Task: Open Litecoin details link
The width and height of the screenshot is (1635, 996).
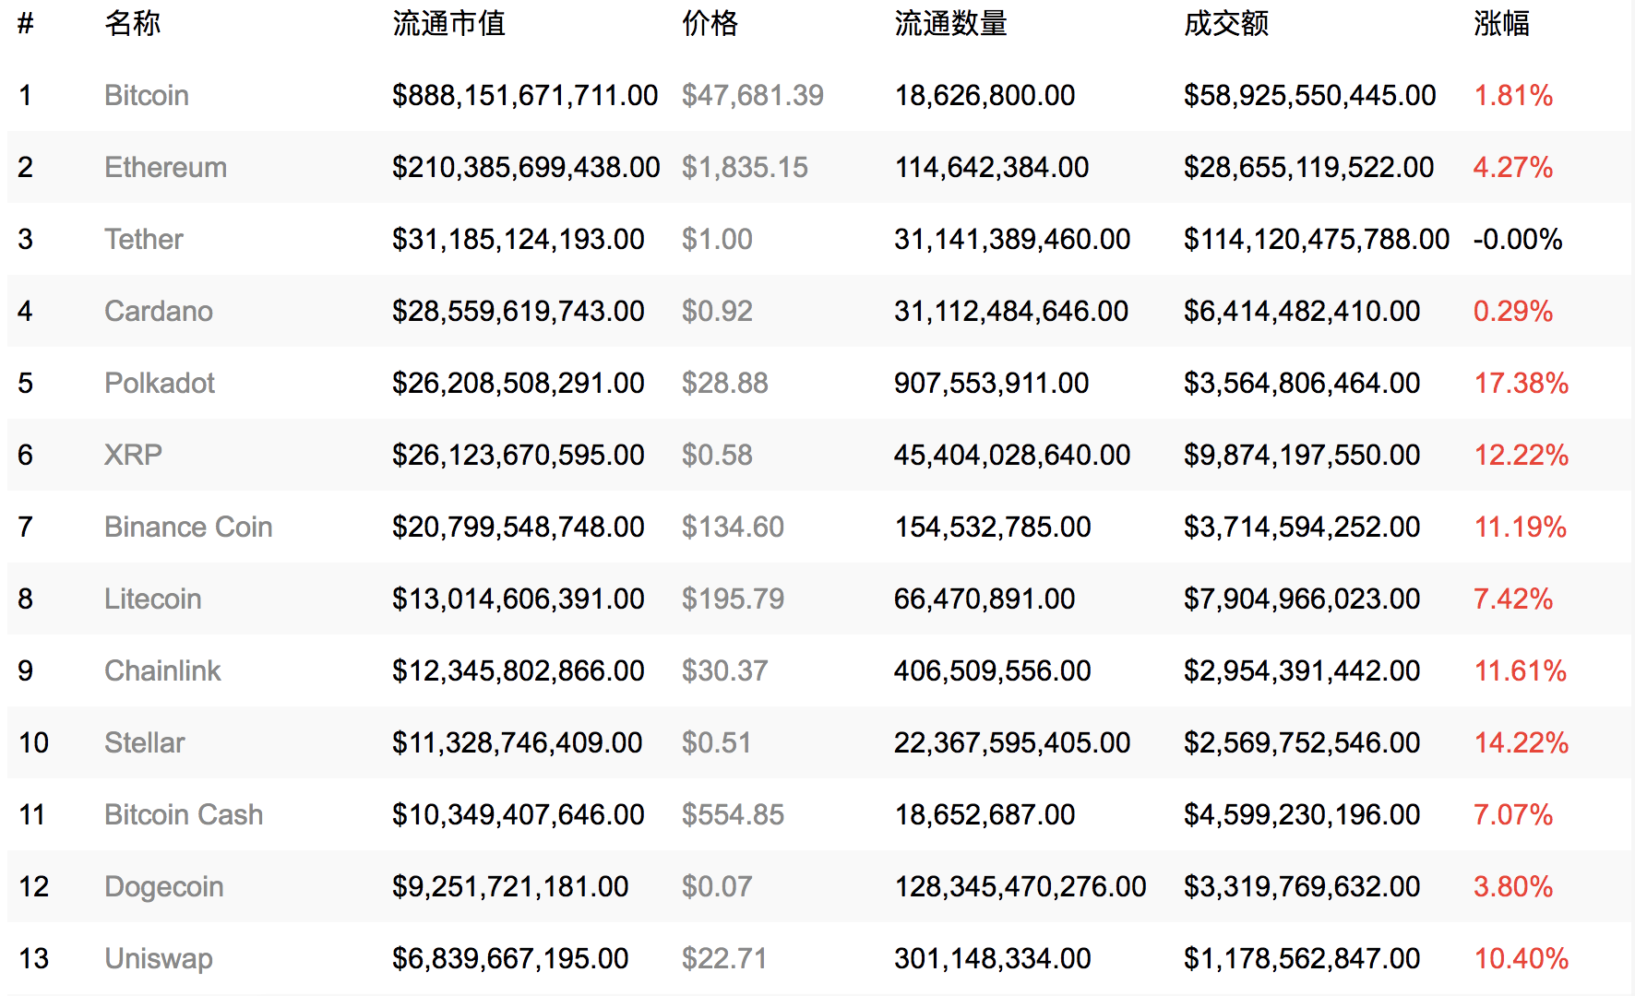Action: coord(152,599)
